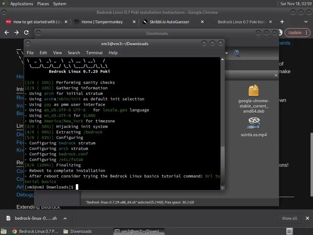Open the terminal View menu
313x235 pixels.
pyautogui.click(x=57, y=53)
